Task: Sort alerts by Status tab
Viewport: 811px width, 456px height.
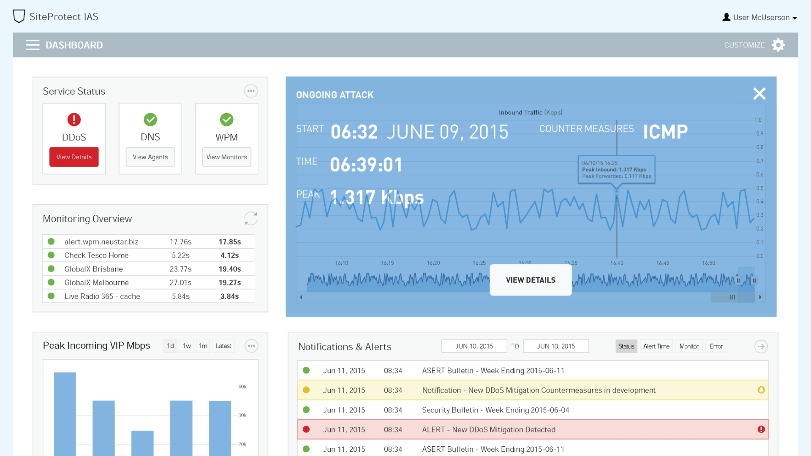Action: 626,347
